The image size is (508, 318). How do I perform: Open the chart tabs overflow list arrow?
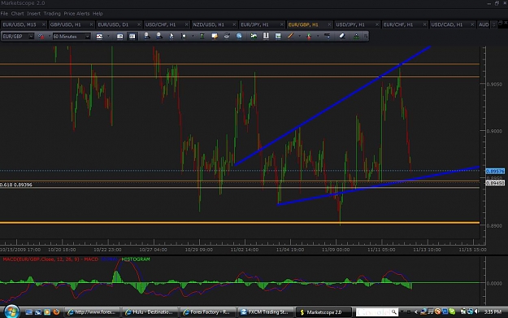click(x=493, y=24)
